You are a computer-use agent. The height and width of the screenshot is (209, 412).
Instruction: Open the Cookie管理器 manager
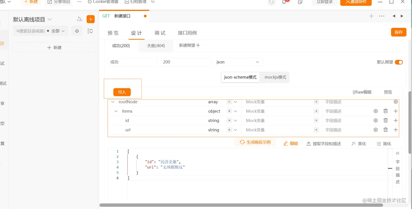coord(103,2)
